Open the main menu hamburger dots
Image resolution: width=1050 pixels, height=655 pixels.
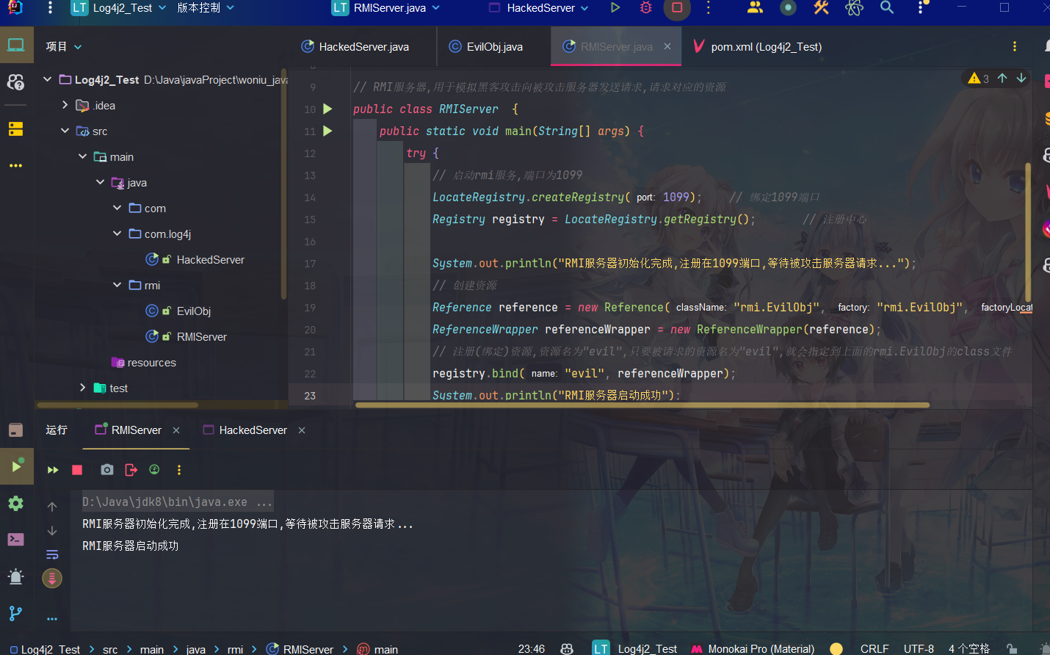(50, 8)
